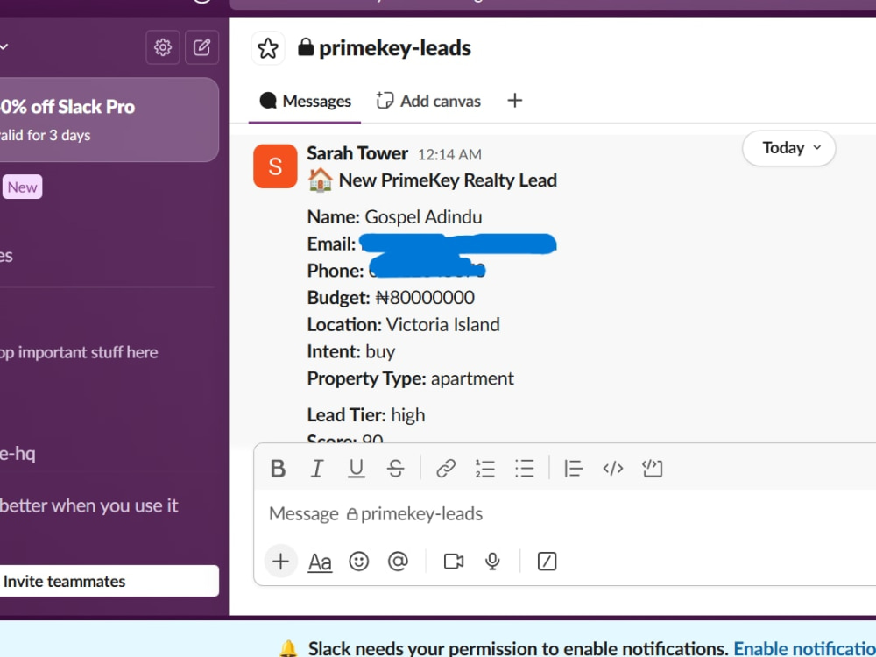Apply blockquote formatting
The height and width of the screenshot is (657, 876).
tap(573, 468)
